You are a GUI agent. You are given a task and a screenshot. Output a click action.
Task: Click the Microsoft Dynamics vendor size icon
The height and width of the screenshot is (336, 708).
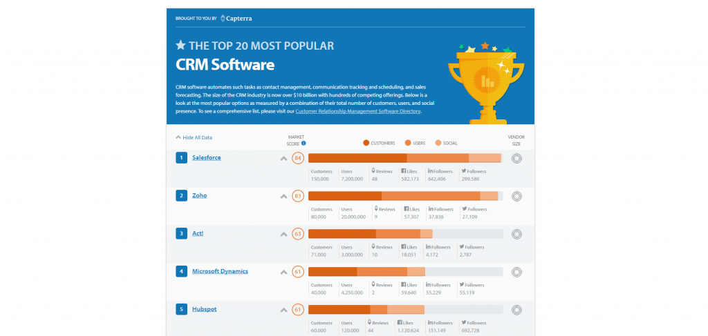pyautogui.click(x=516, y=272)
